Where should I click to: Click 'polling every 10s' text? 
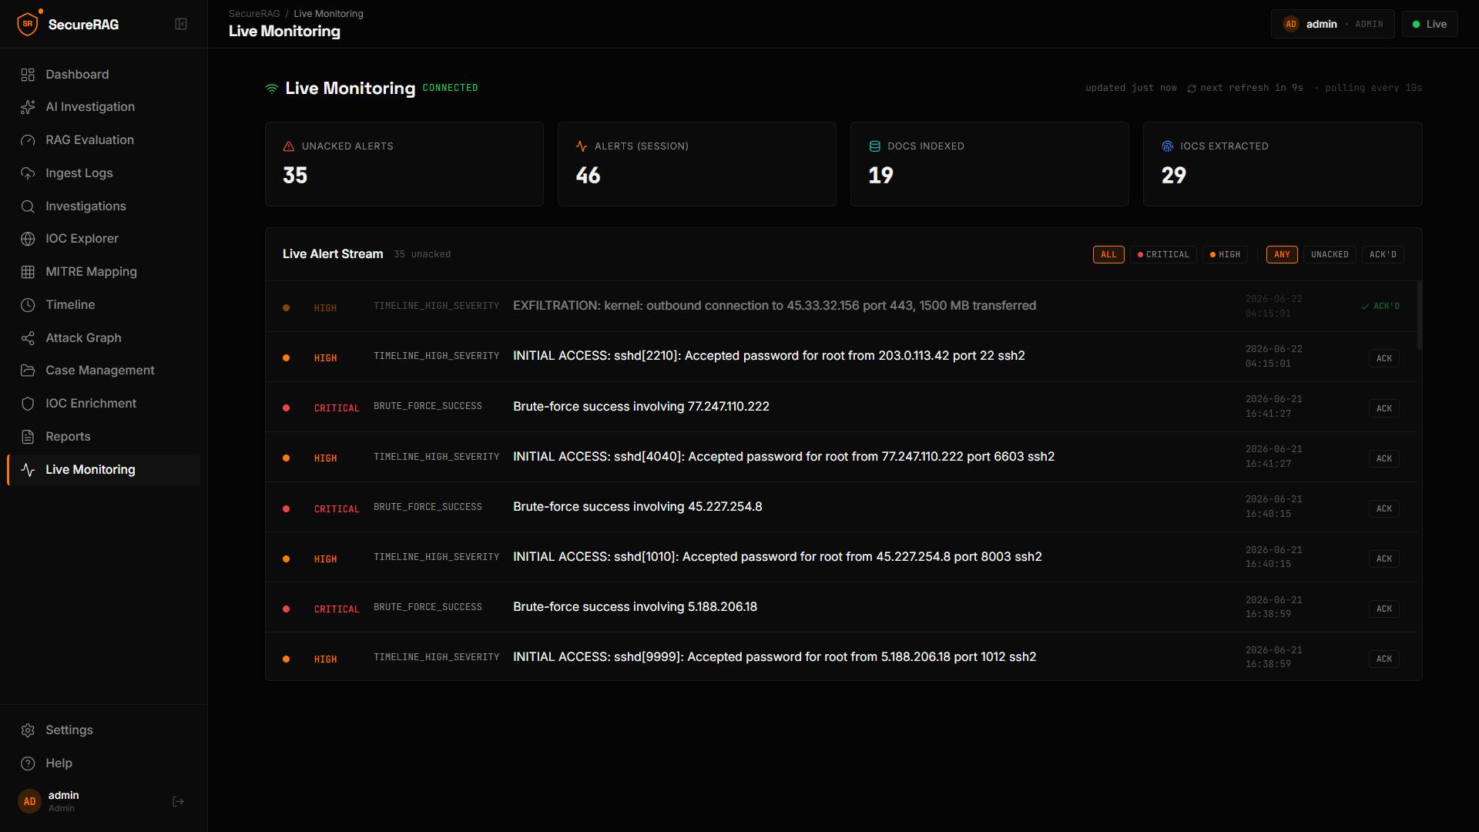1373,89
